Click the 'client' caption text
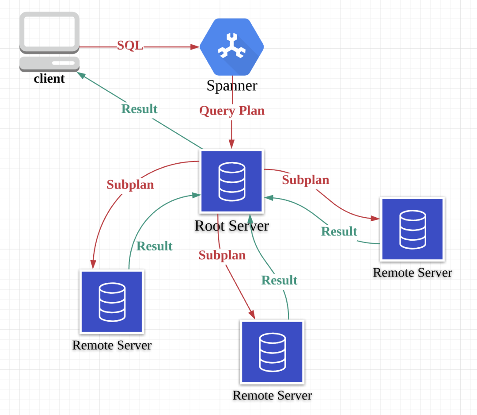This screenshot has width=477, height=415. pos(49,79)
